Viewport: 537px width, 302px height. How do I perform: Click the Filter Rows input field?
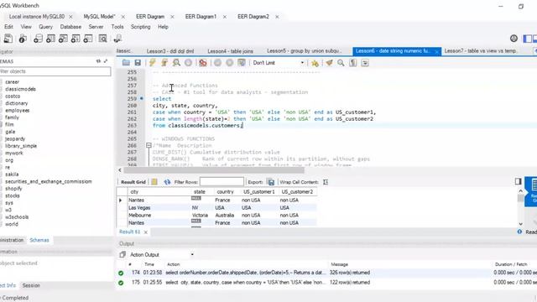(x=222, y=182)
